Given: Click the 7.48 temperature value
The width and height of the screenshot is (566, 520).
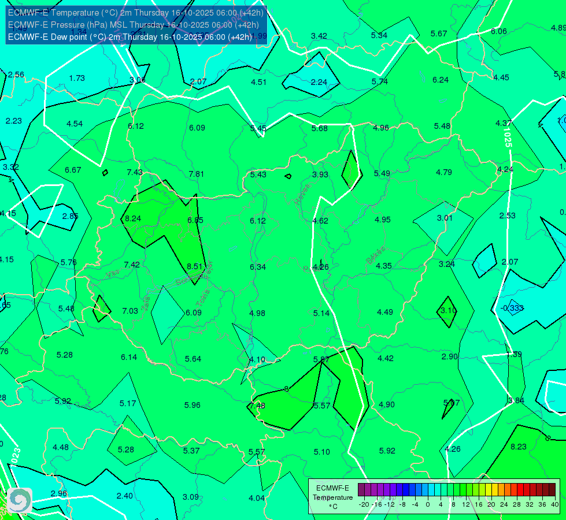Looking at the screenshot, I should pos(257,406).
